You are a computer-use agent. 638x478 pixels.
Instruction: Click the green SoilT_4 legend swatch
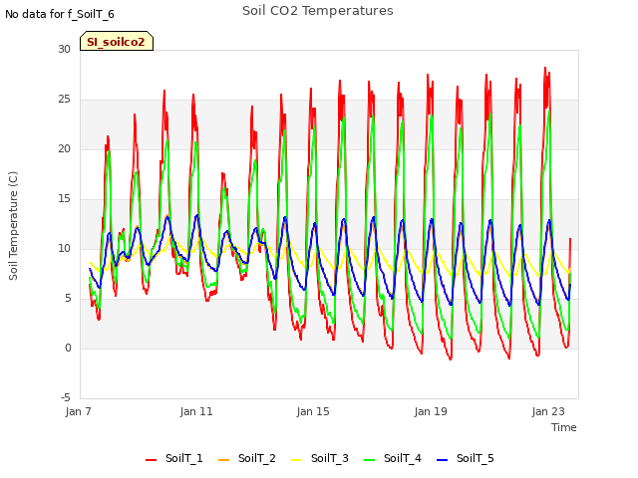[370, 460]
